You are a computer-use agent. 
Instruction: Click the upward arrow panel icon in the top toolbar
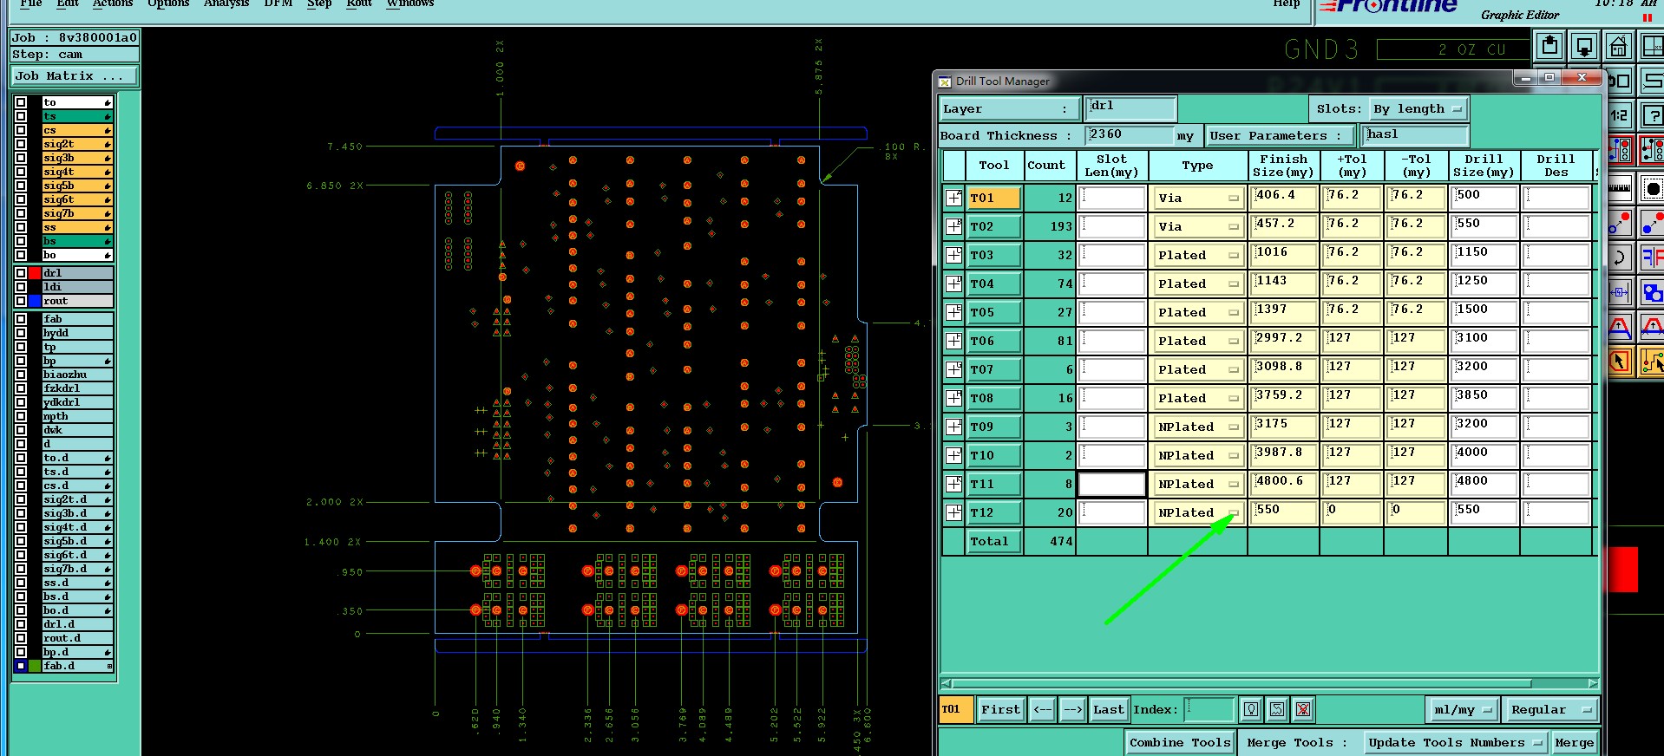1549,46
